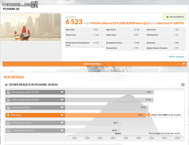This screenshot has width=189, height=145.
Task: Click the desktop icon beside Gaming PC (2020)
Action: click(8, 107)
